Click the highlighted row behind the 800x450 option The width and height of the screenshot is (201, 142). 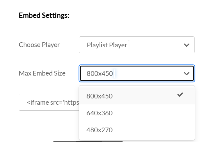click(x=137, y=96)
